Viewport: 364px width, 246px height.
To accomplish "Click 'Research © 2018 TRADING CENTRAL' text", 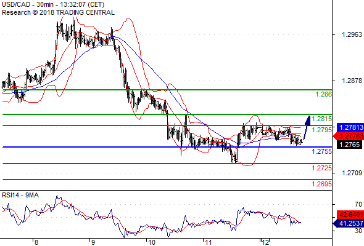I will click(x=58, y=12).
